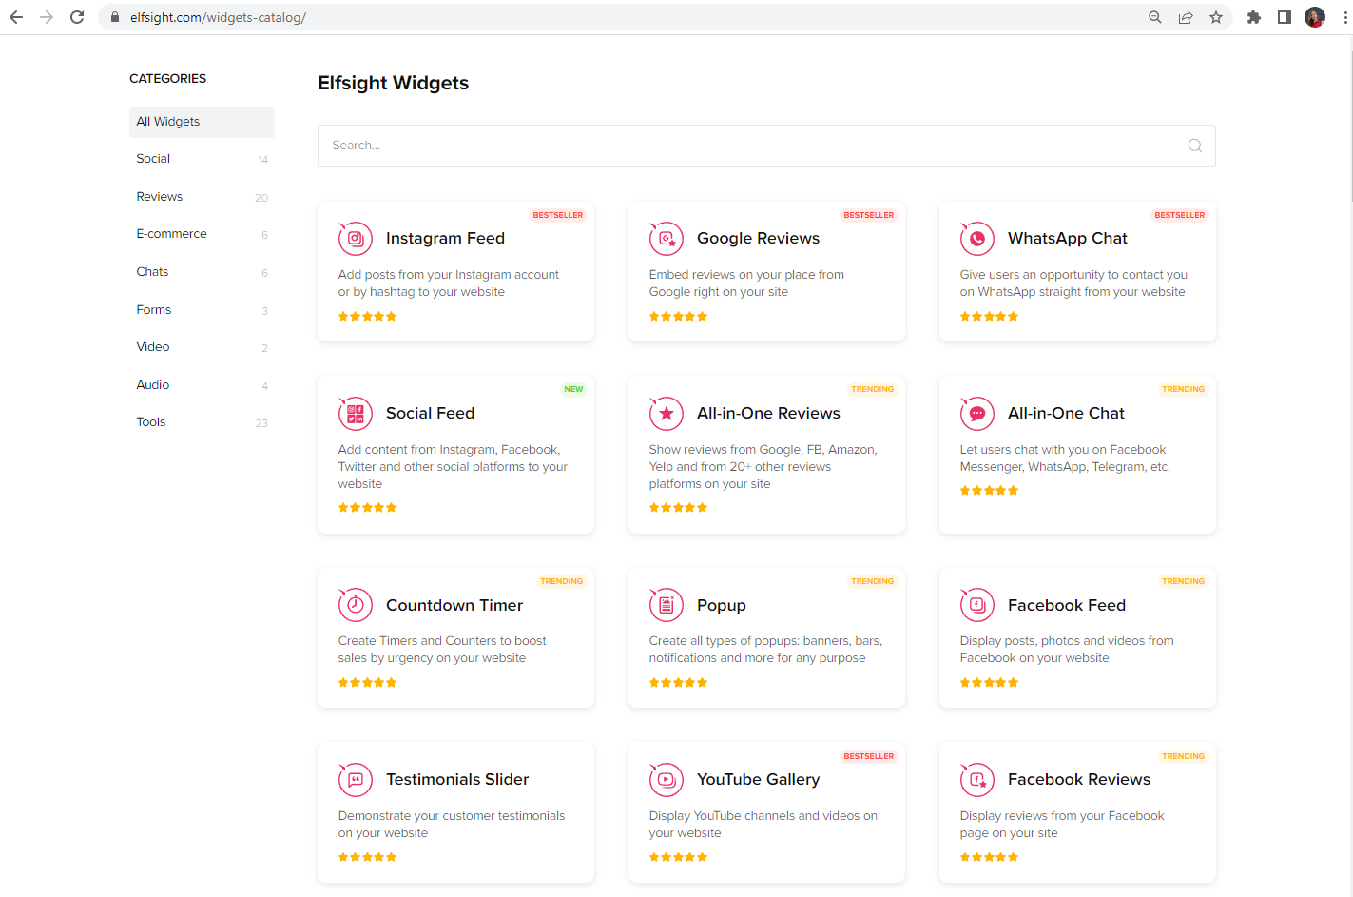Click the star rating on Instagram Feed
Image resolution: width=1353 pixels, height=897 pixels.
(367, 317)
